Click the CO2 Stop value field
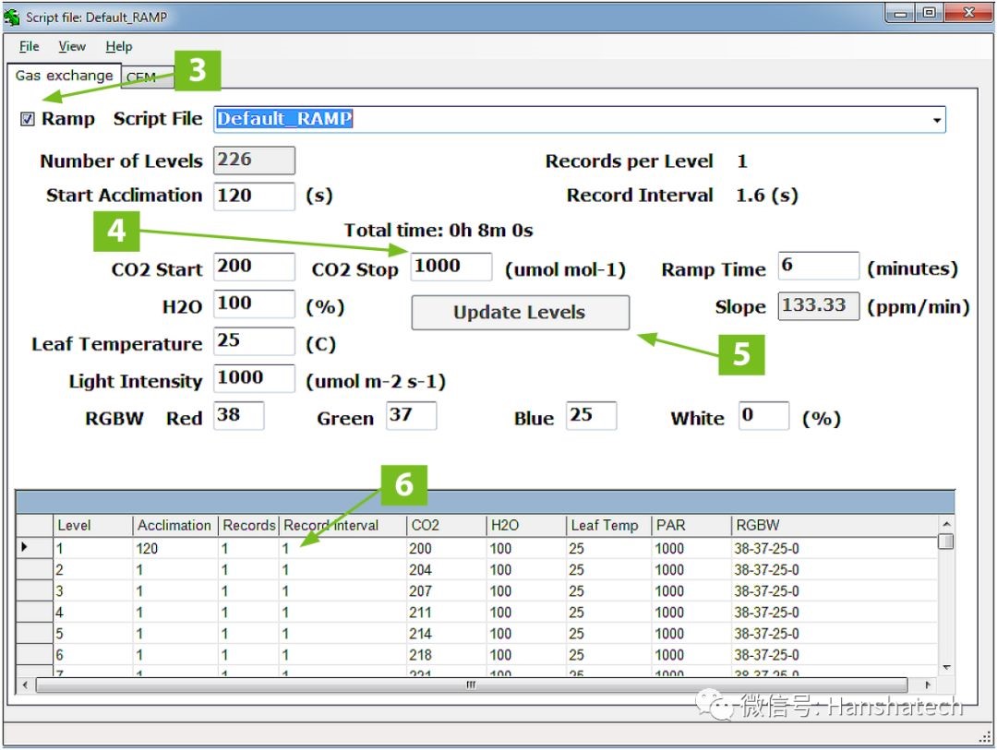The image size is (997, 750). point(450,267)
